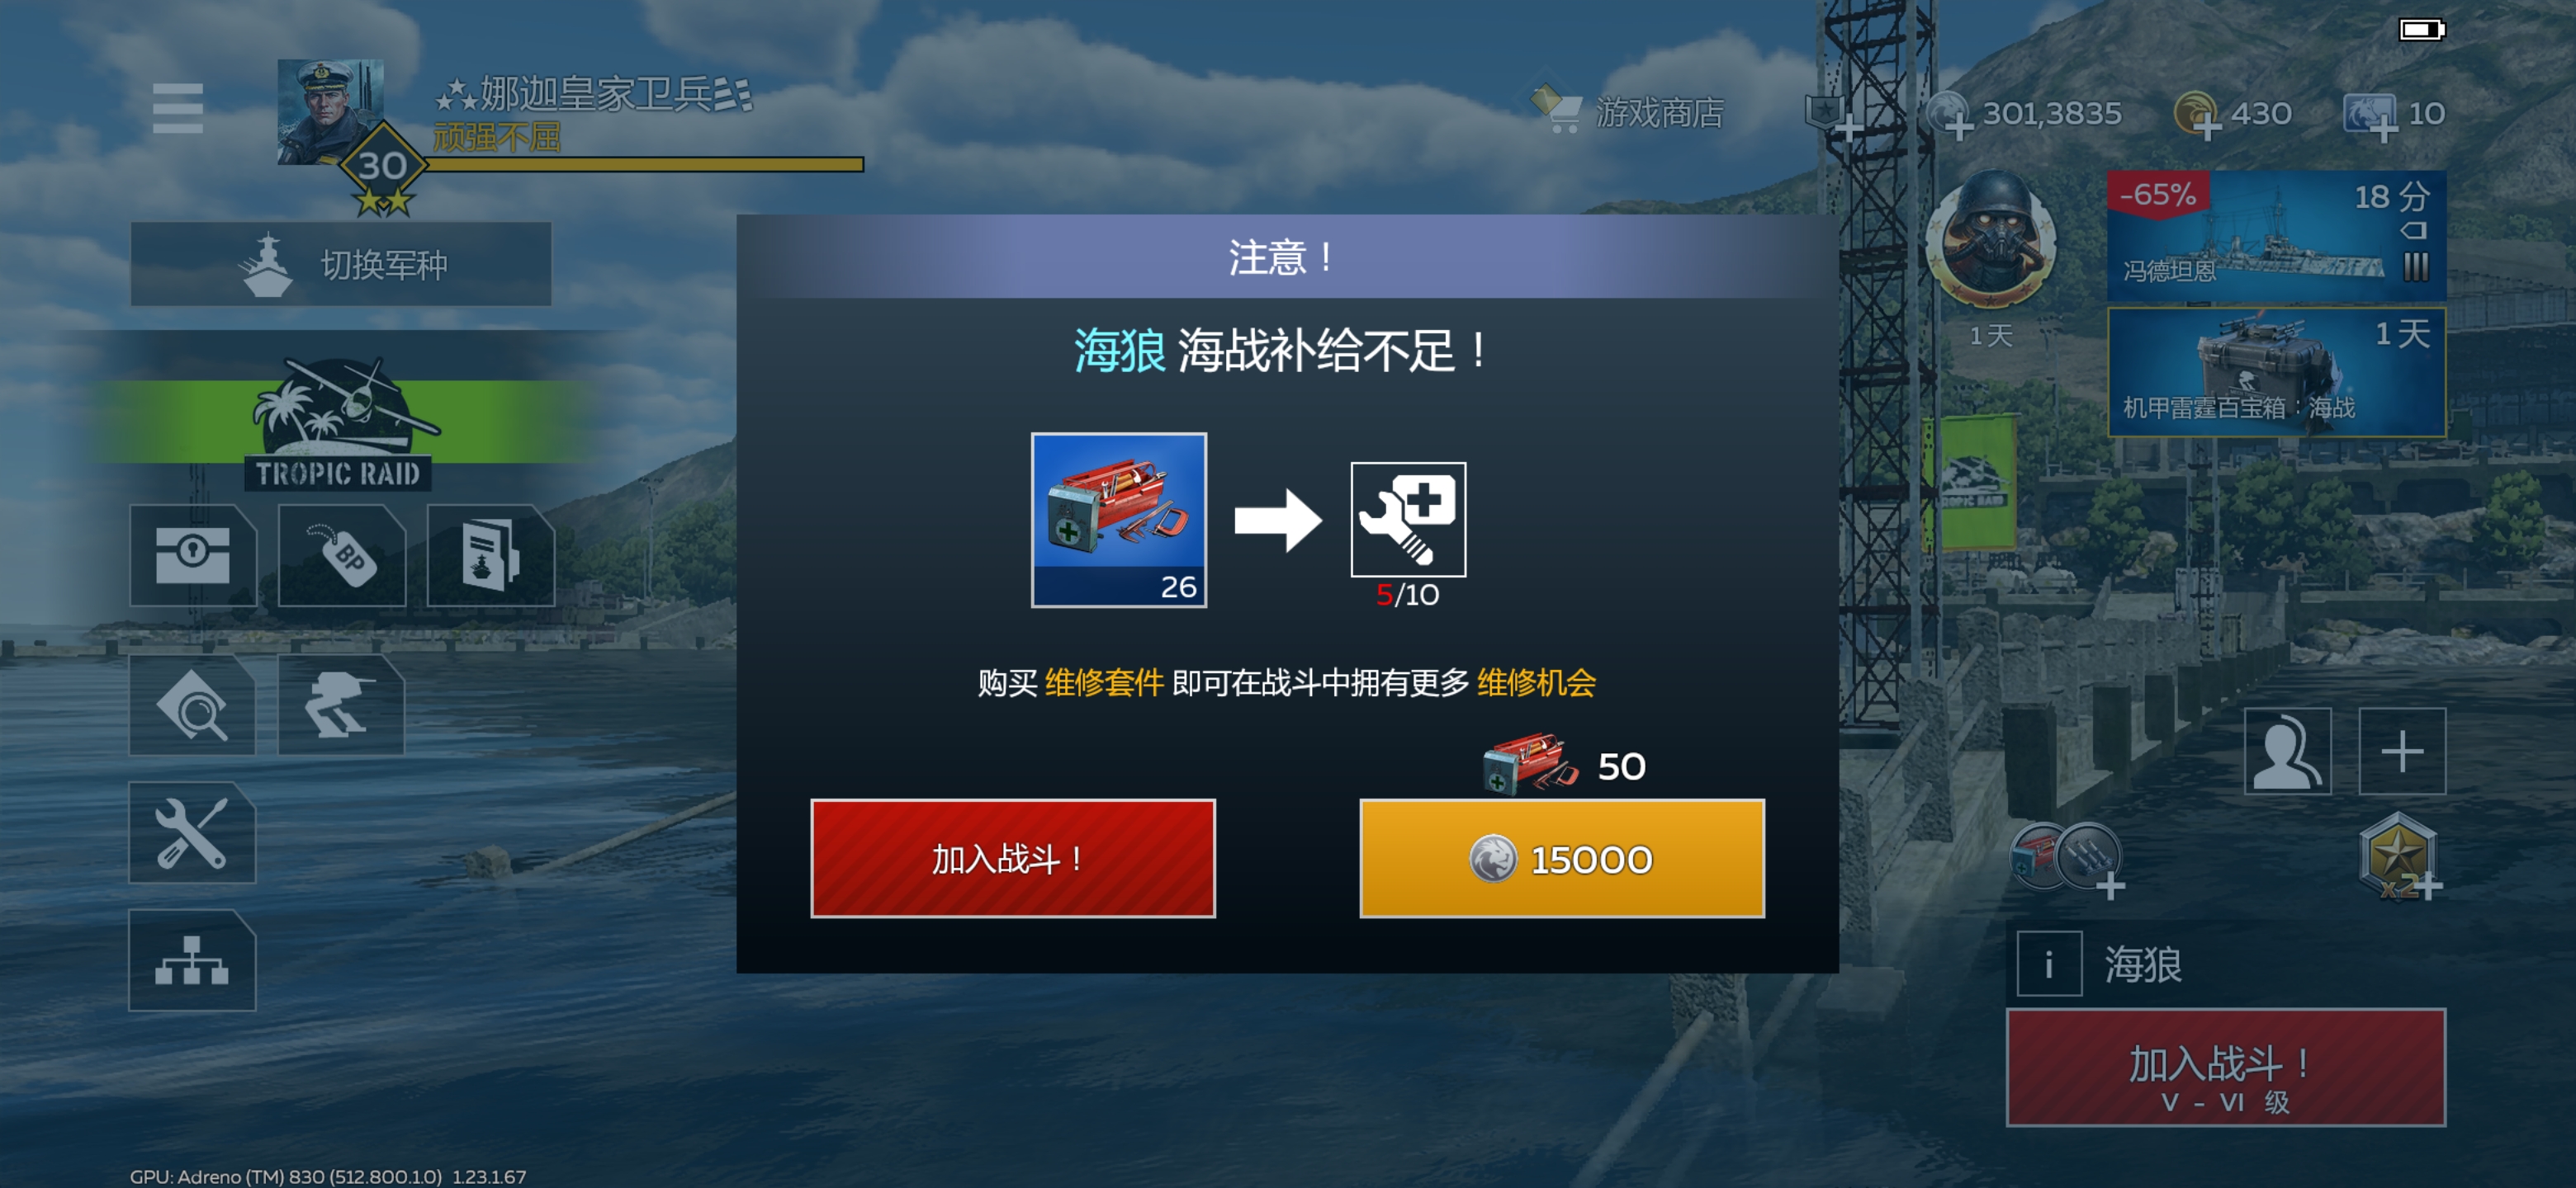Image resolution: width=2576 pixels, height=1188 pixels.
Task: Open the BP battle pass tag icon
Action: coord(341,555)
